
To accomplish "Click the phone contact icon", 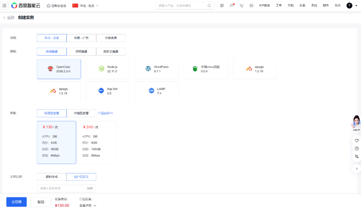I will pos(357,157).
